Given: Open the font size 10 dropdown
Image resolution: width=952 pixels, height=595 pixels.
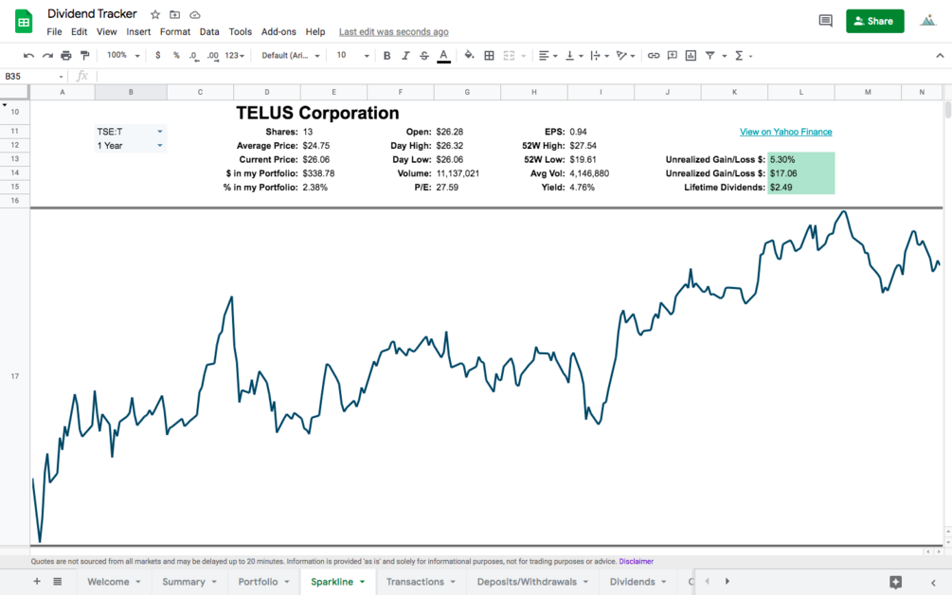Looking at the screenshot, I should (x=352, y=55).
